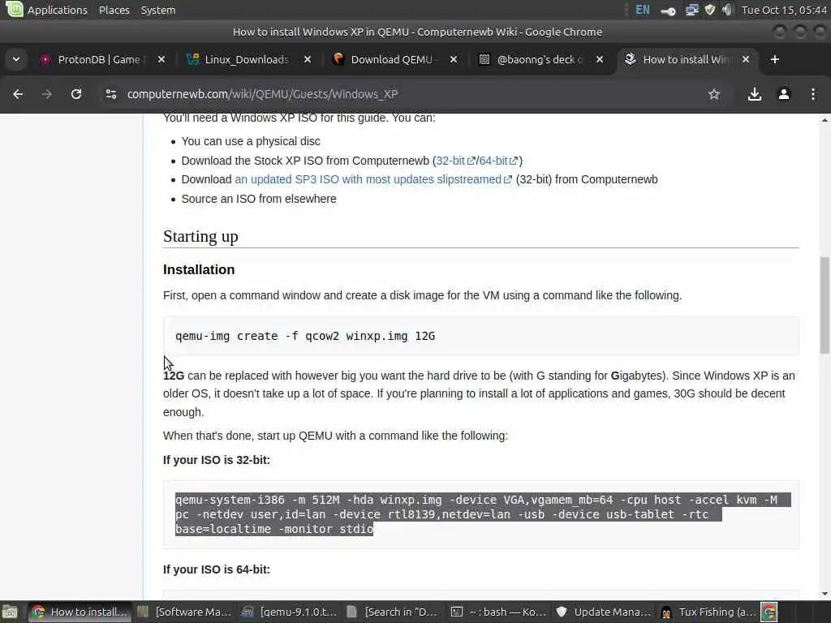The image size is (831, 623).
Task: Open the updated SP3 ISO slipstreamed link
Action: tap(373, 179)
